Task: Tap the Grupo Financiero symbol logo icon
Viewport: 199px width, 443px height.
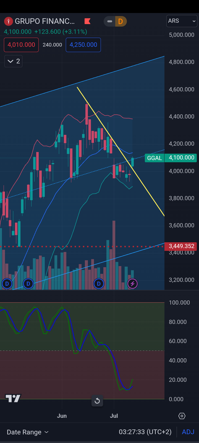Action: coord(9,21)
